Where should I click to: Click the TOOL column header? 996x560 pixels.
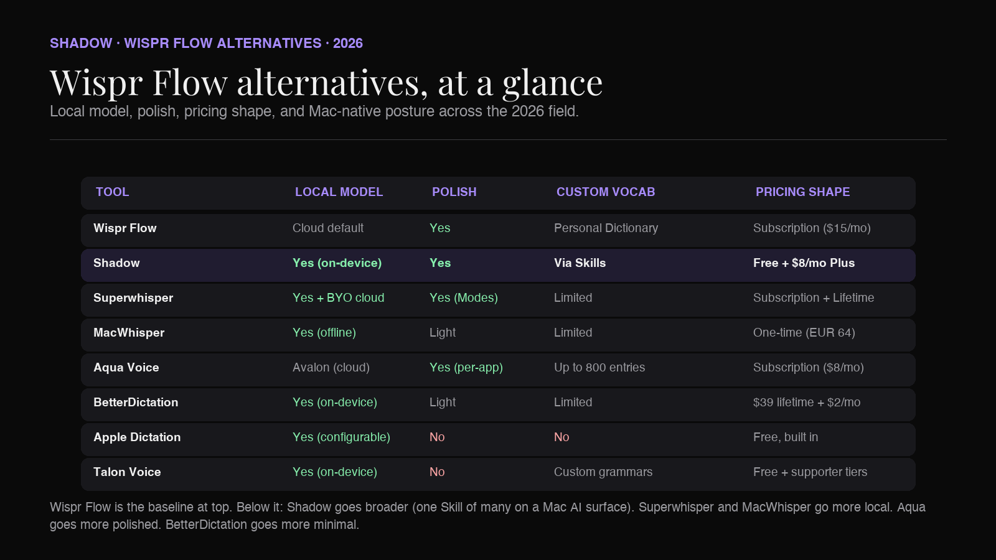click(112, 192)
